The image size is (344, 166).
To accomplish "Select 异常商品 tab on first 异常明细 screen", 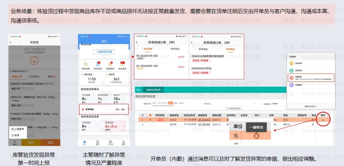I will [175, 49].
